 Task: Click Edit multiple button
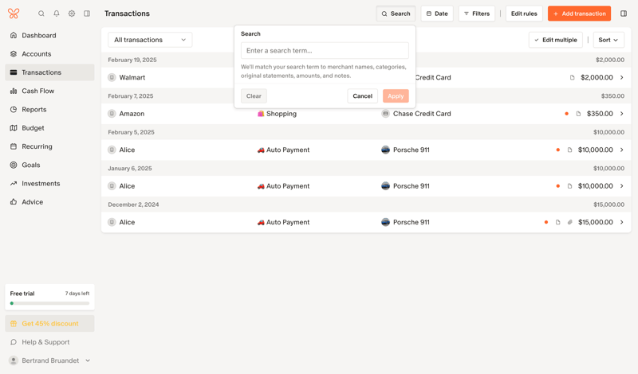point(555,40)
